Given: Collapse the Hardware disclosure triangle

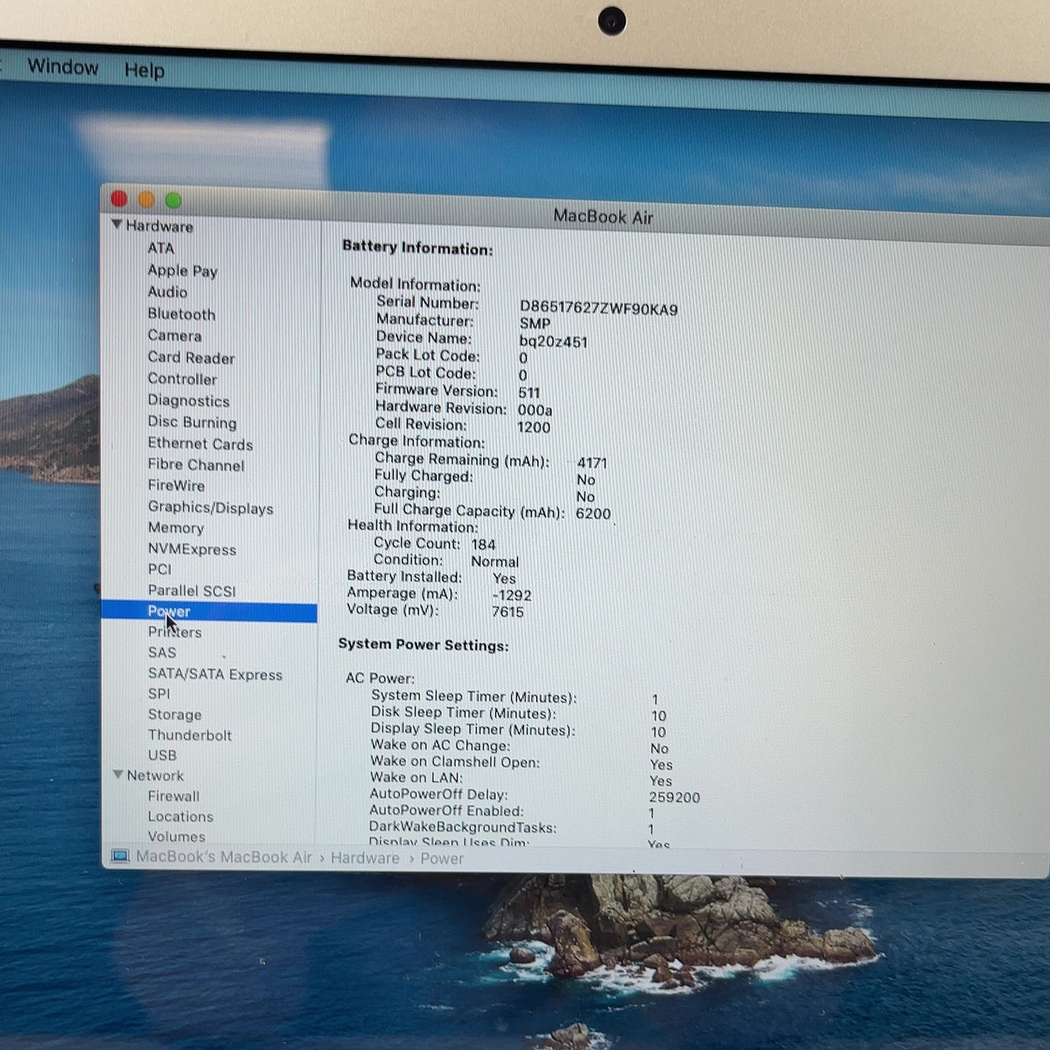Looking at the screenshot, I should click(116, 225).
